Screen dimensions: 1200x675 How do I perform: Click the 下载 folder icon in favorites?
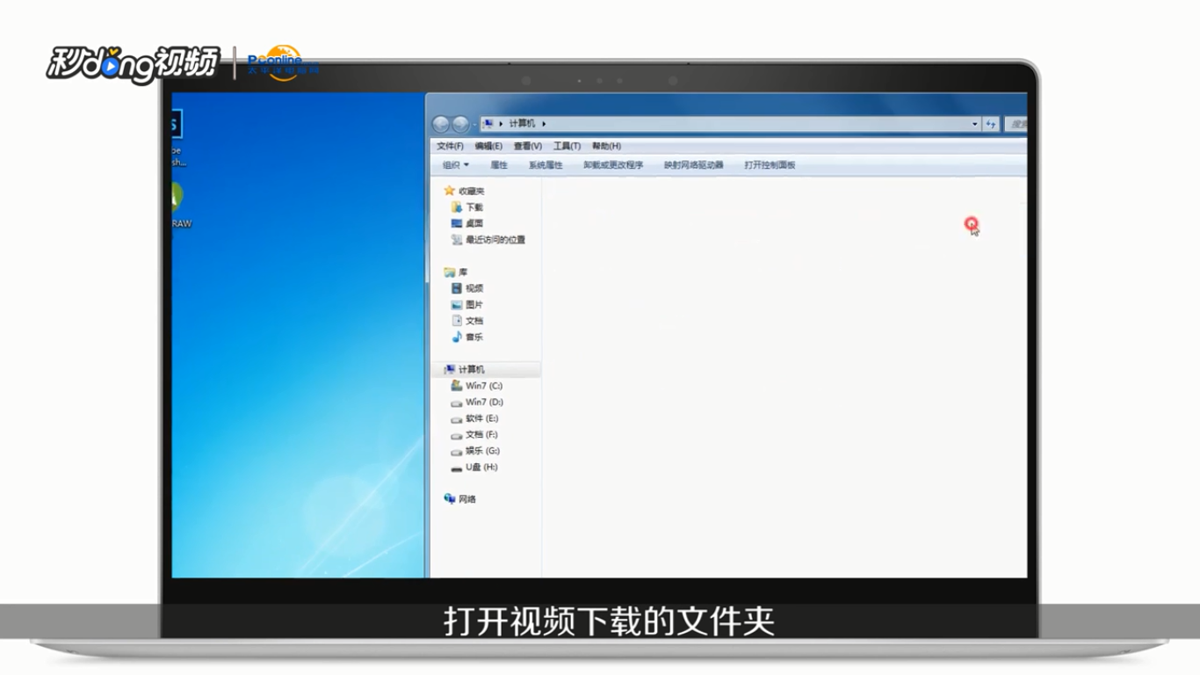click(457, 207)
